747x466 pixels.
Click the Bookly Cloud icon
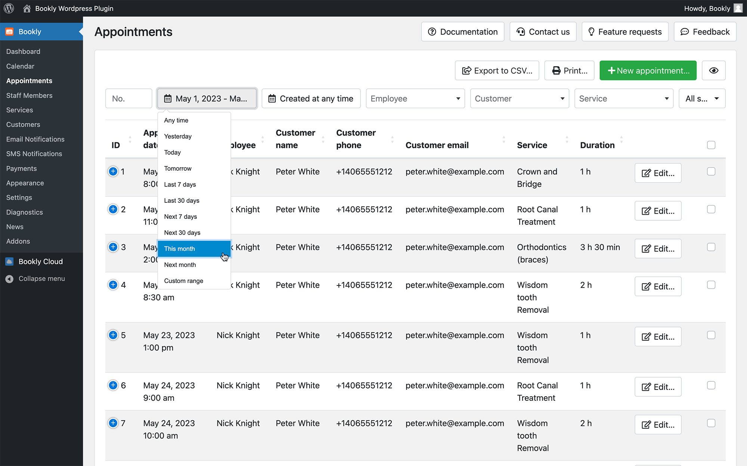[x=10, y=262]
